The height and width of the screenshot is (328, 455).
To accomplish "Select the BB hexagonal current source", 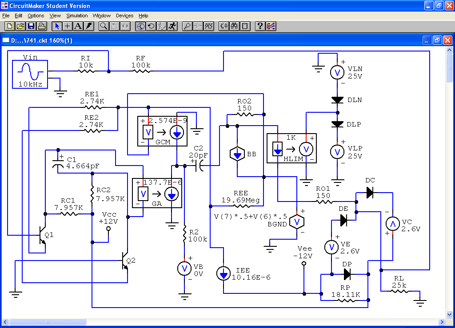I will pyautogui.click(x=237, y=154).
